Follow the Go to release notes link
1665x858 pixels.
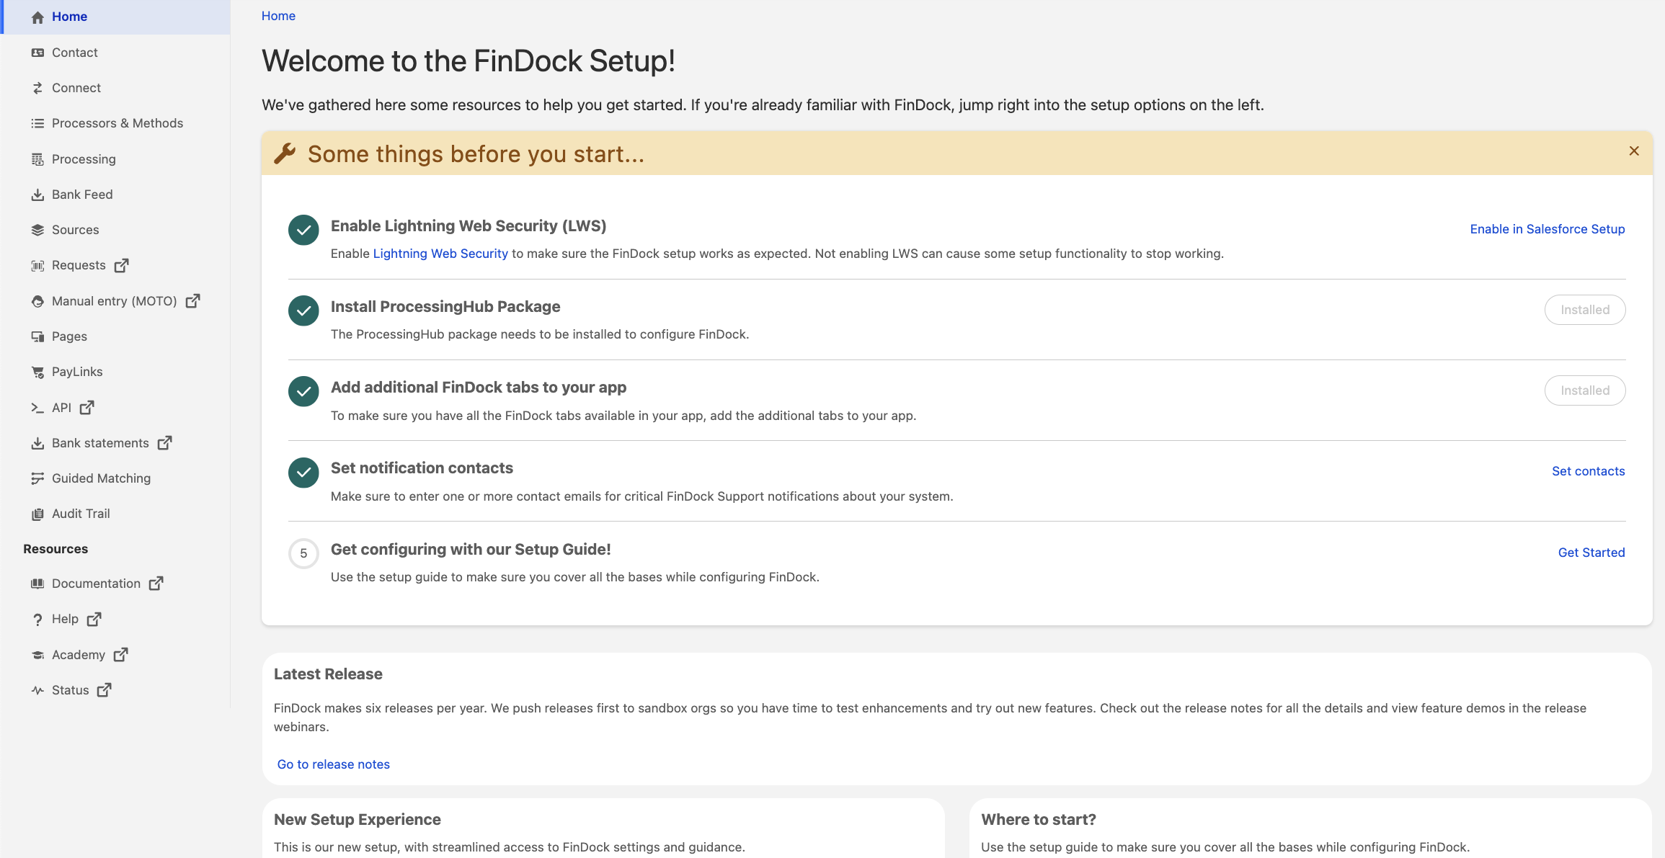(333, 764)
